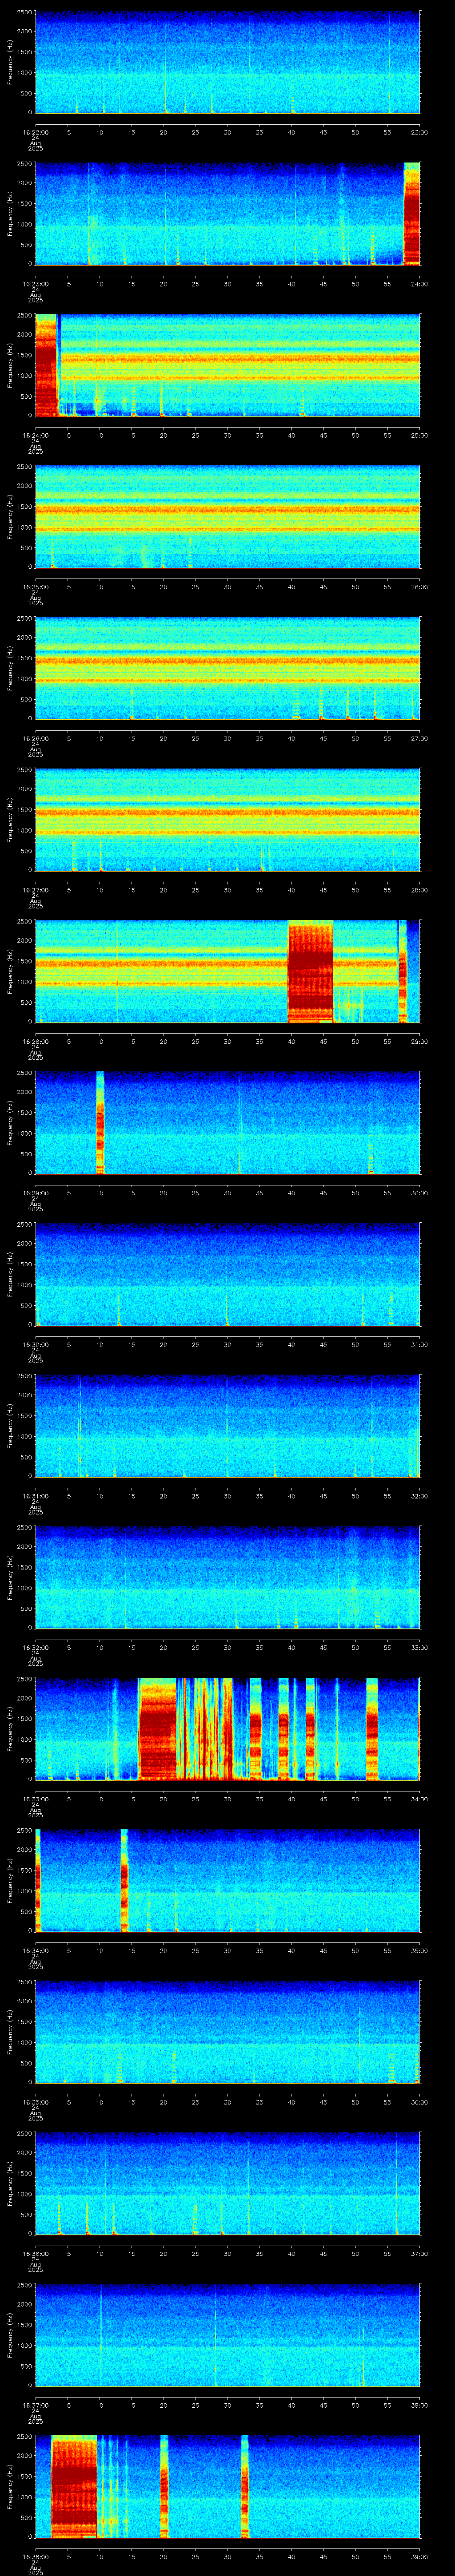This screenshot has height=2576, width=455.
Task: Choose the spectrogram panel starting at 16:36:00
Action: point(227,2184)
